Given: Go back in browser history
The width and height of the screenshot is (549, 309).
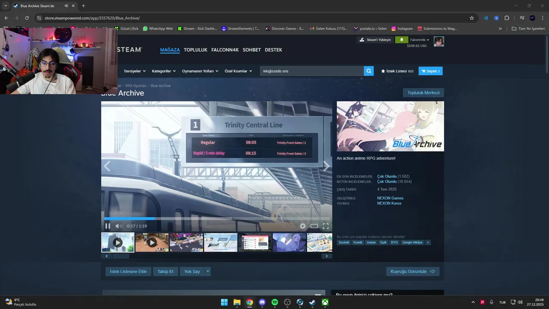Looking at the screenshot, I should click(x=6, y=18).
